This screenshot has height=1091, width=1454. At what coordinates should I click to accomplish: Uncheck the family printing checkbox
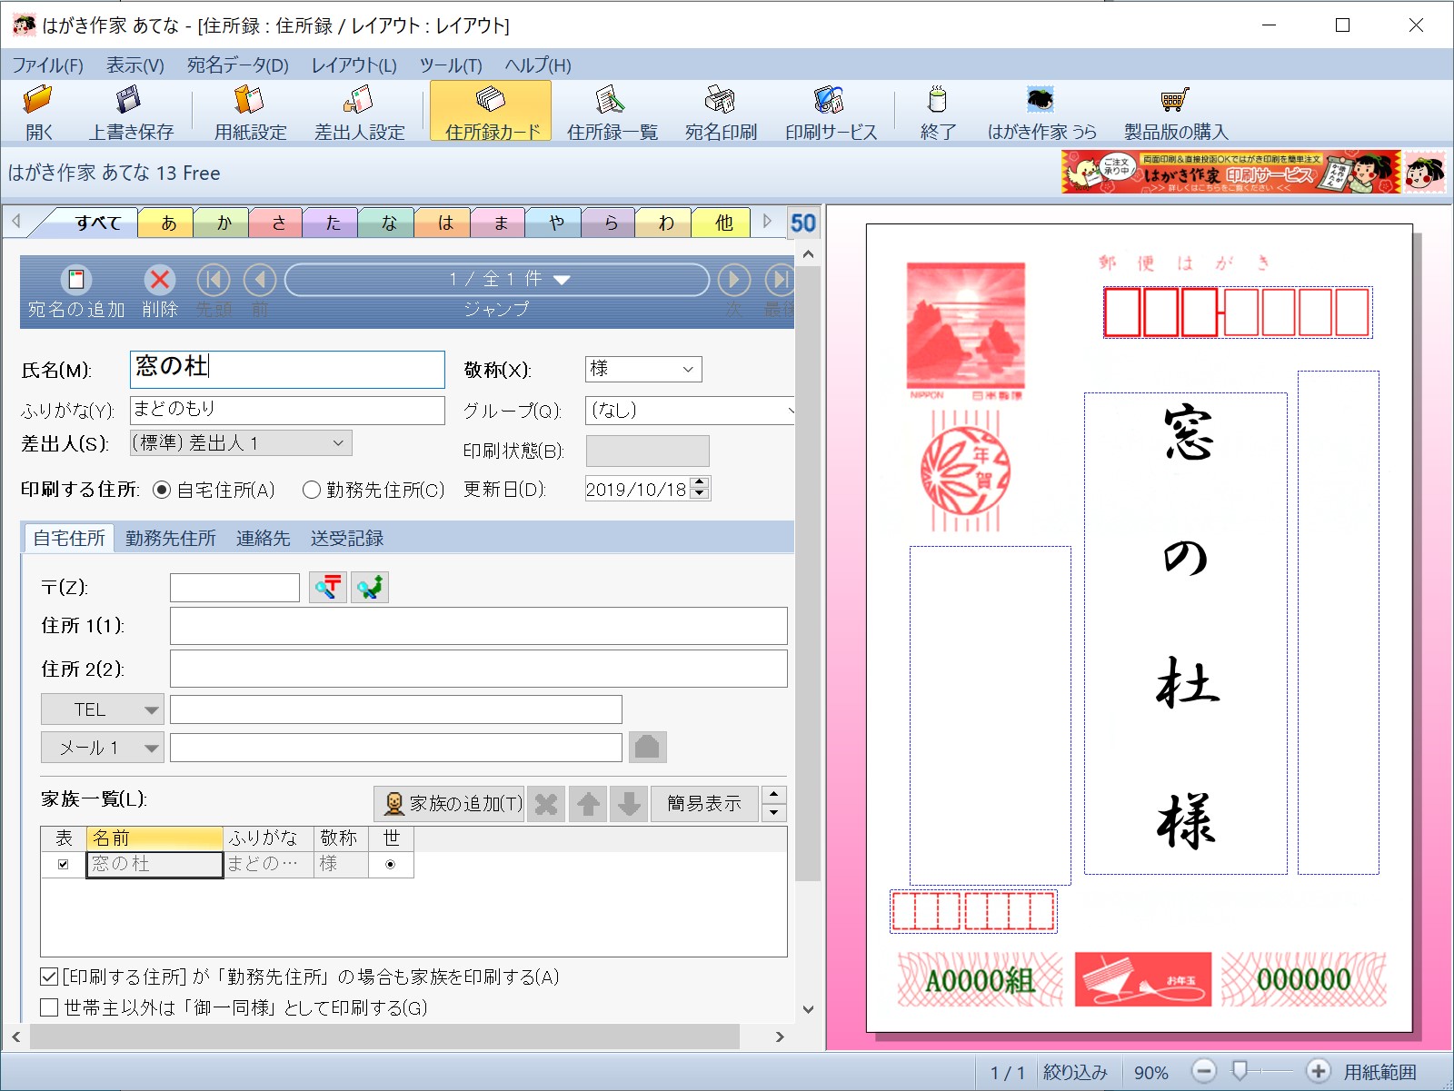click(46, 977)
